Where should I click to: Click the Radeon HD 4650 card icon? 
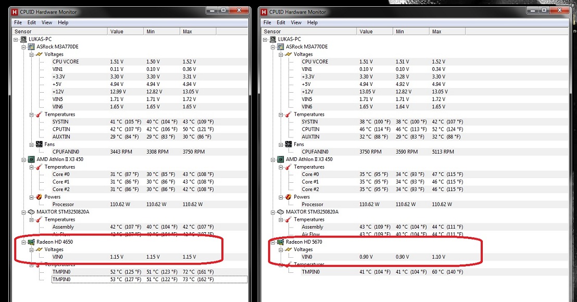point(31,242)
